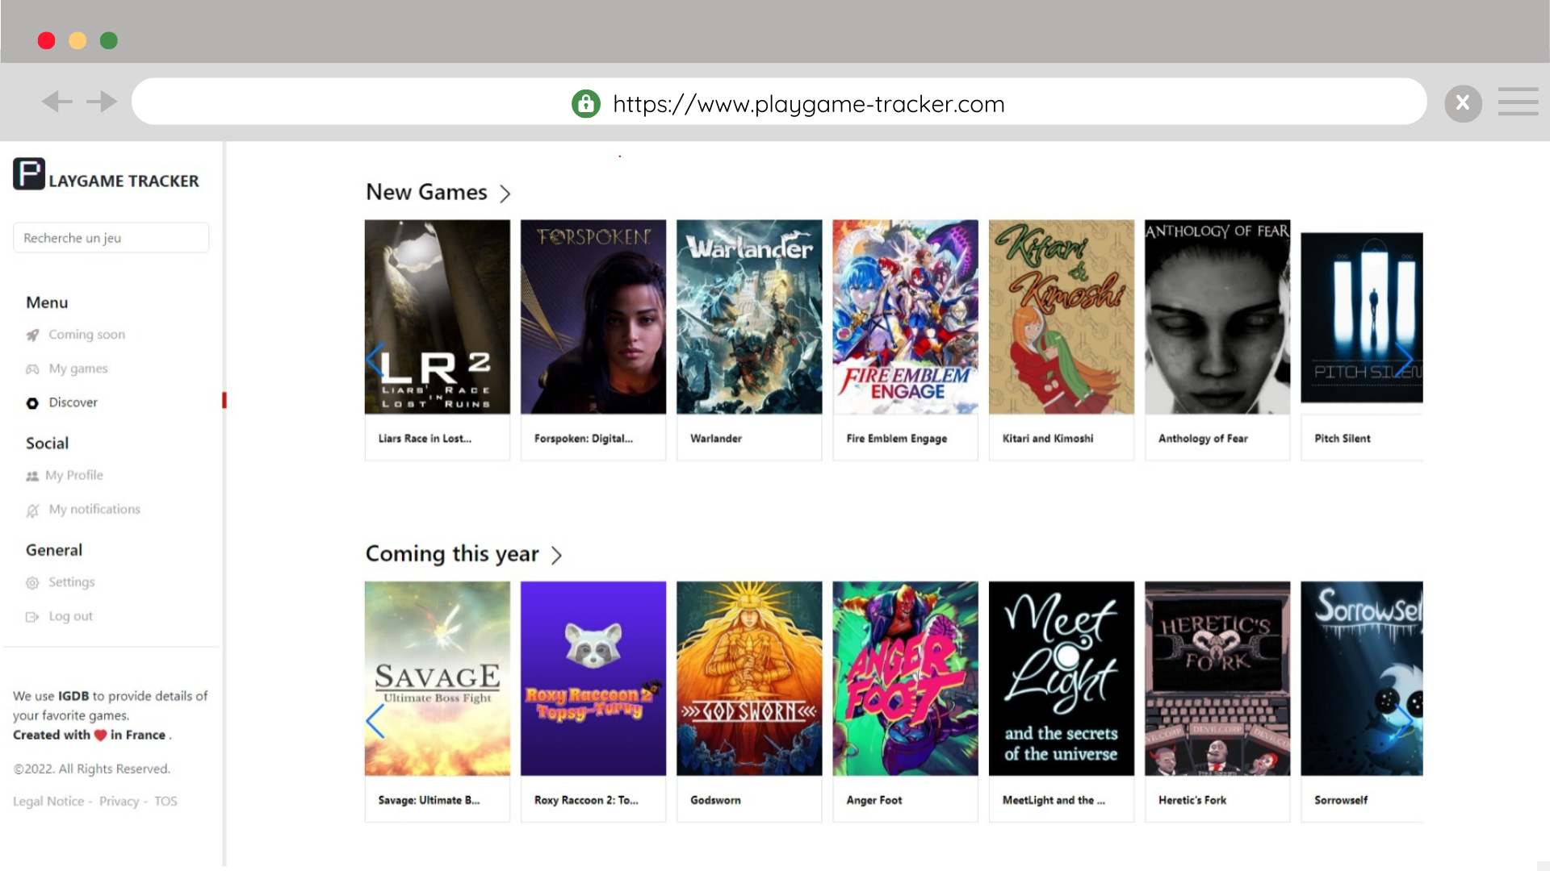1550x871 pixels.
Task: Open My Profile via its people icon
Action: click(32, 476)
